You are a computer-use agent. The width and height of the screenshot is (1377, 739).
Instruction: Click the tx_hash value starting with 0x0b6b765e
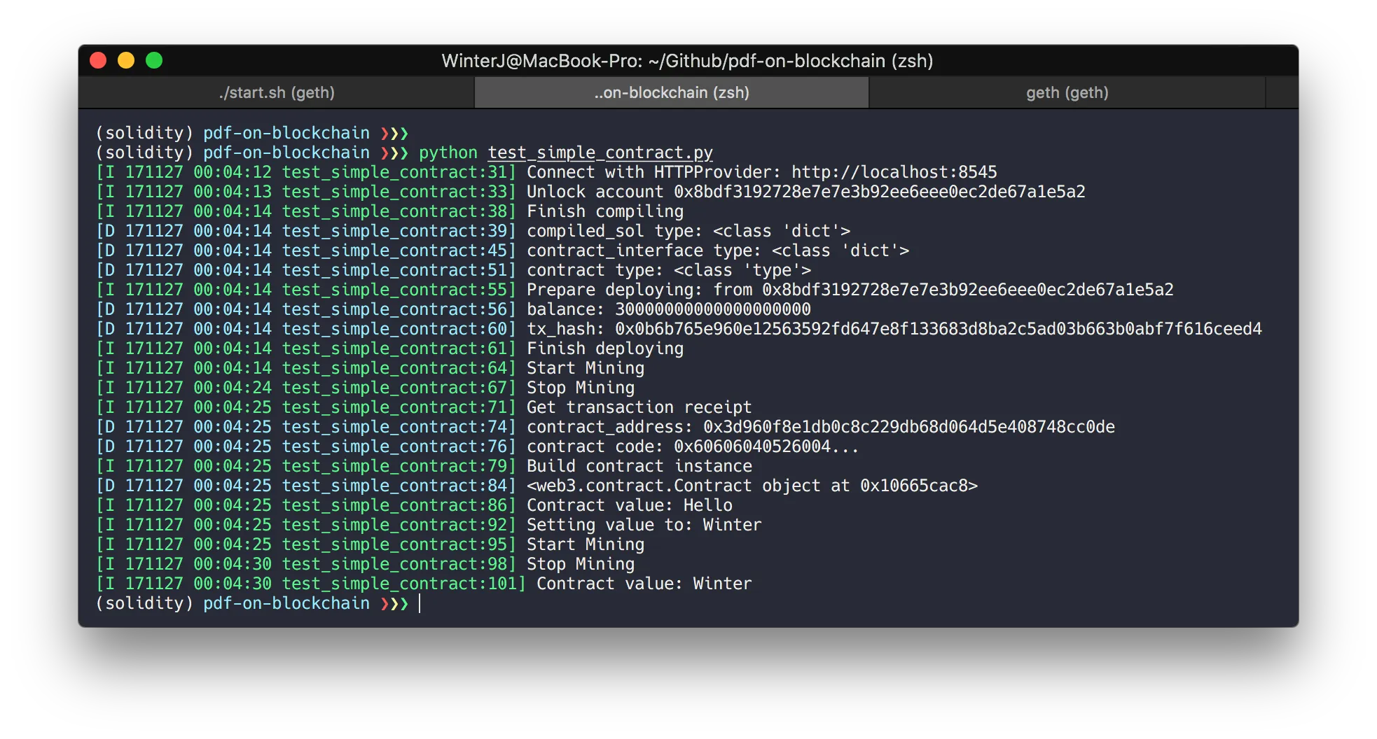tap(938, 329)
